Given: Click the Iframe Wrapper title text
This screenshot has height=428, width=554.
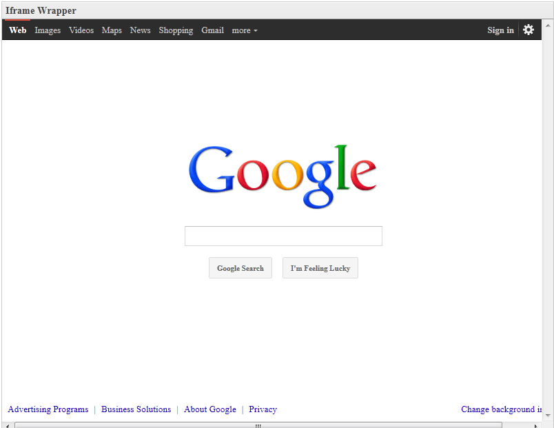Looking at the screenshot, I should [41, 10].
